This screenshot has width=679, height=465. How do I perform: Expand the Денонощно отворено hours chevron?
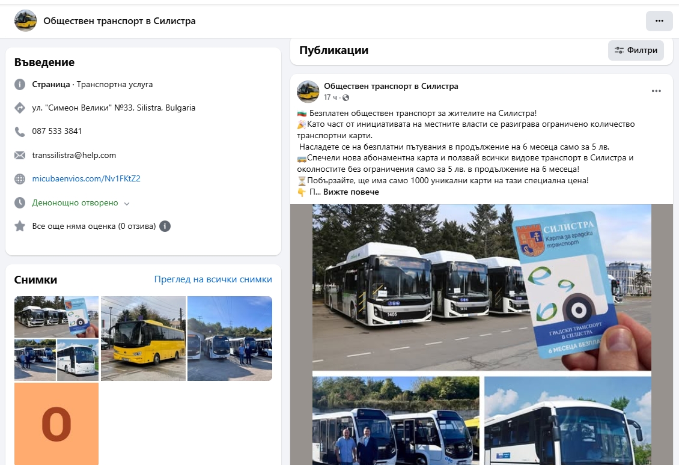coord(126,204)
